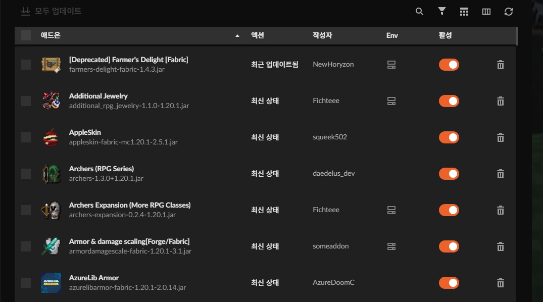Image resolution: width=543 pixels, height=302 pixels.
Task: Select additional_rpg_jewelry-1.1.0-1.20.1.jar file name
Action: pos(129,106)
